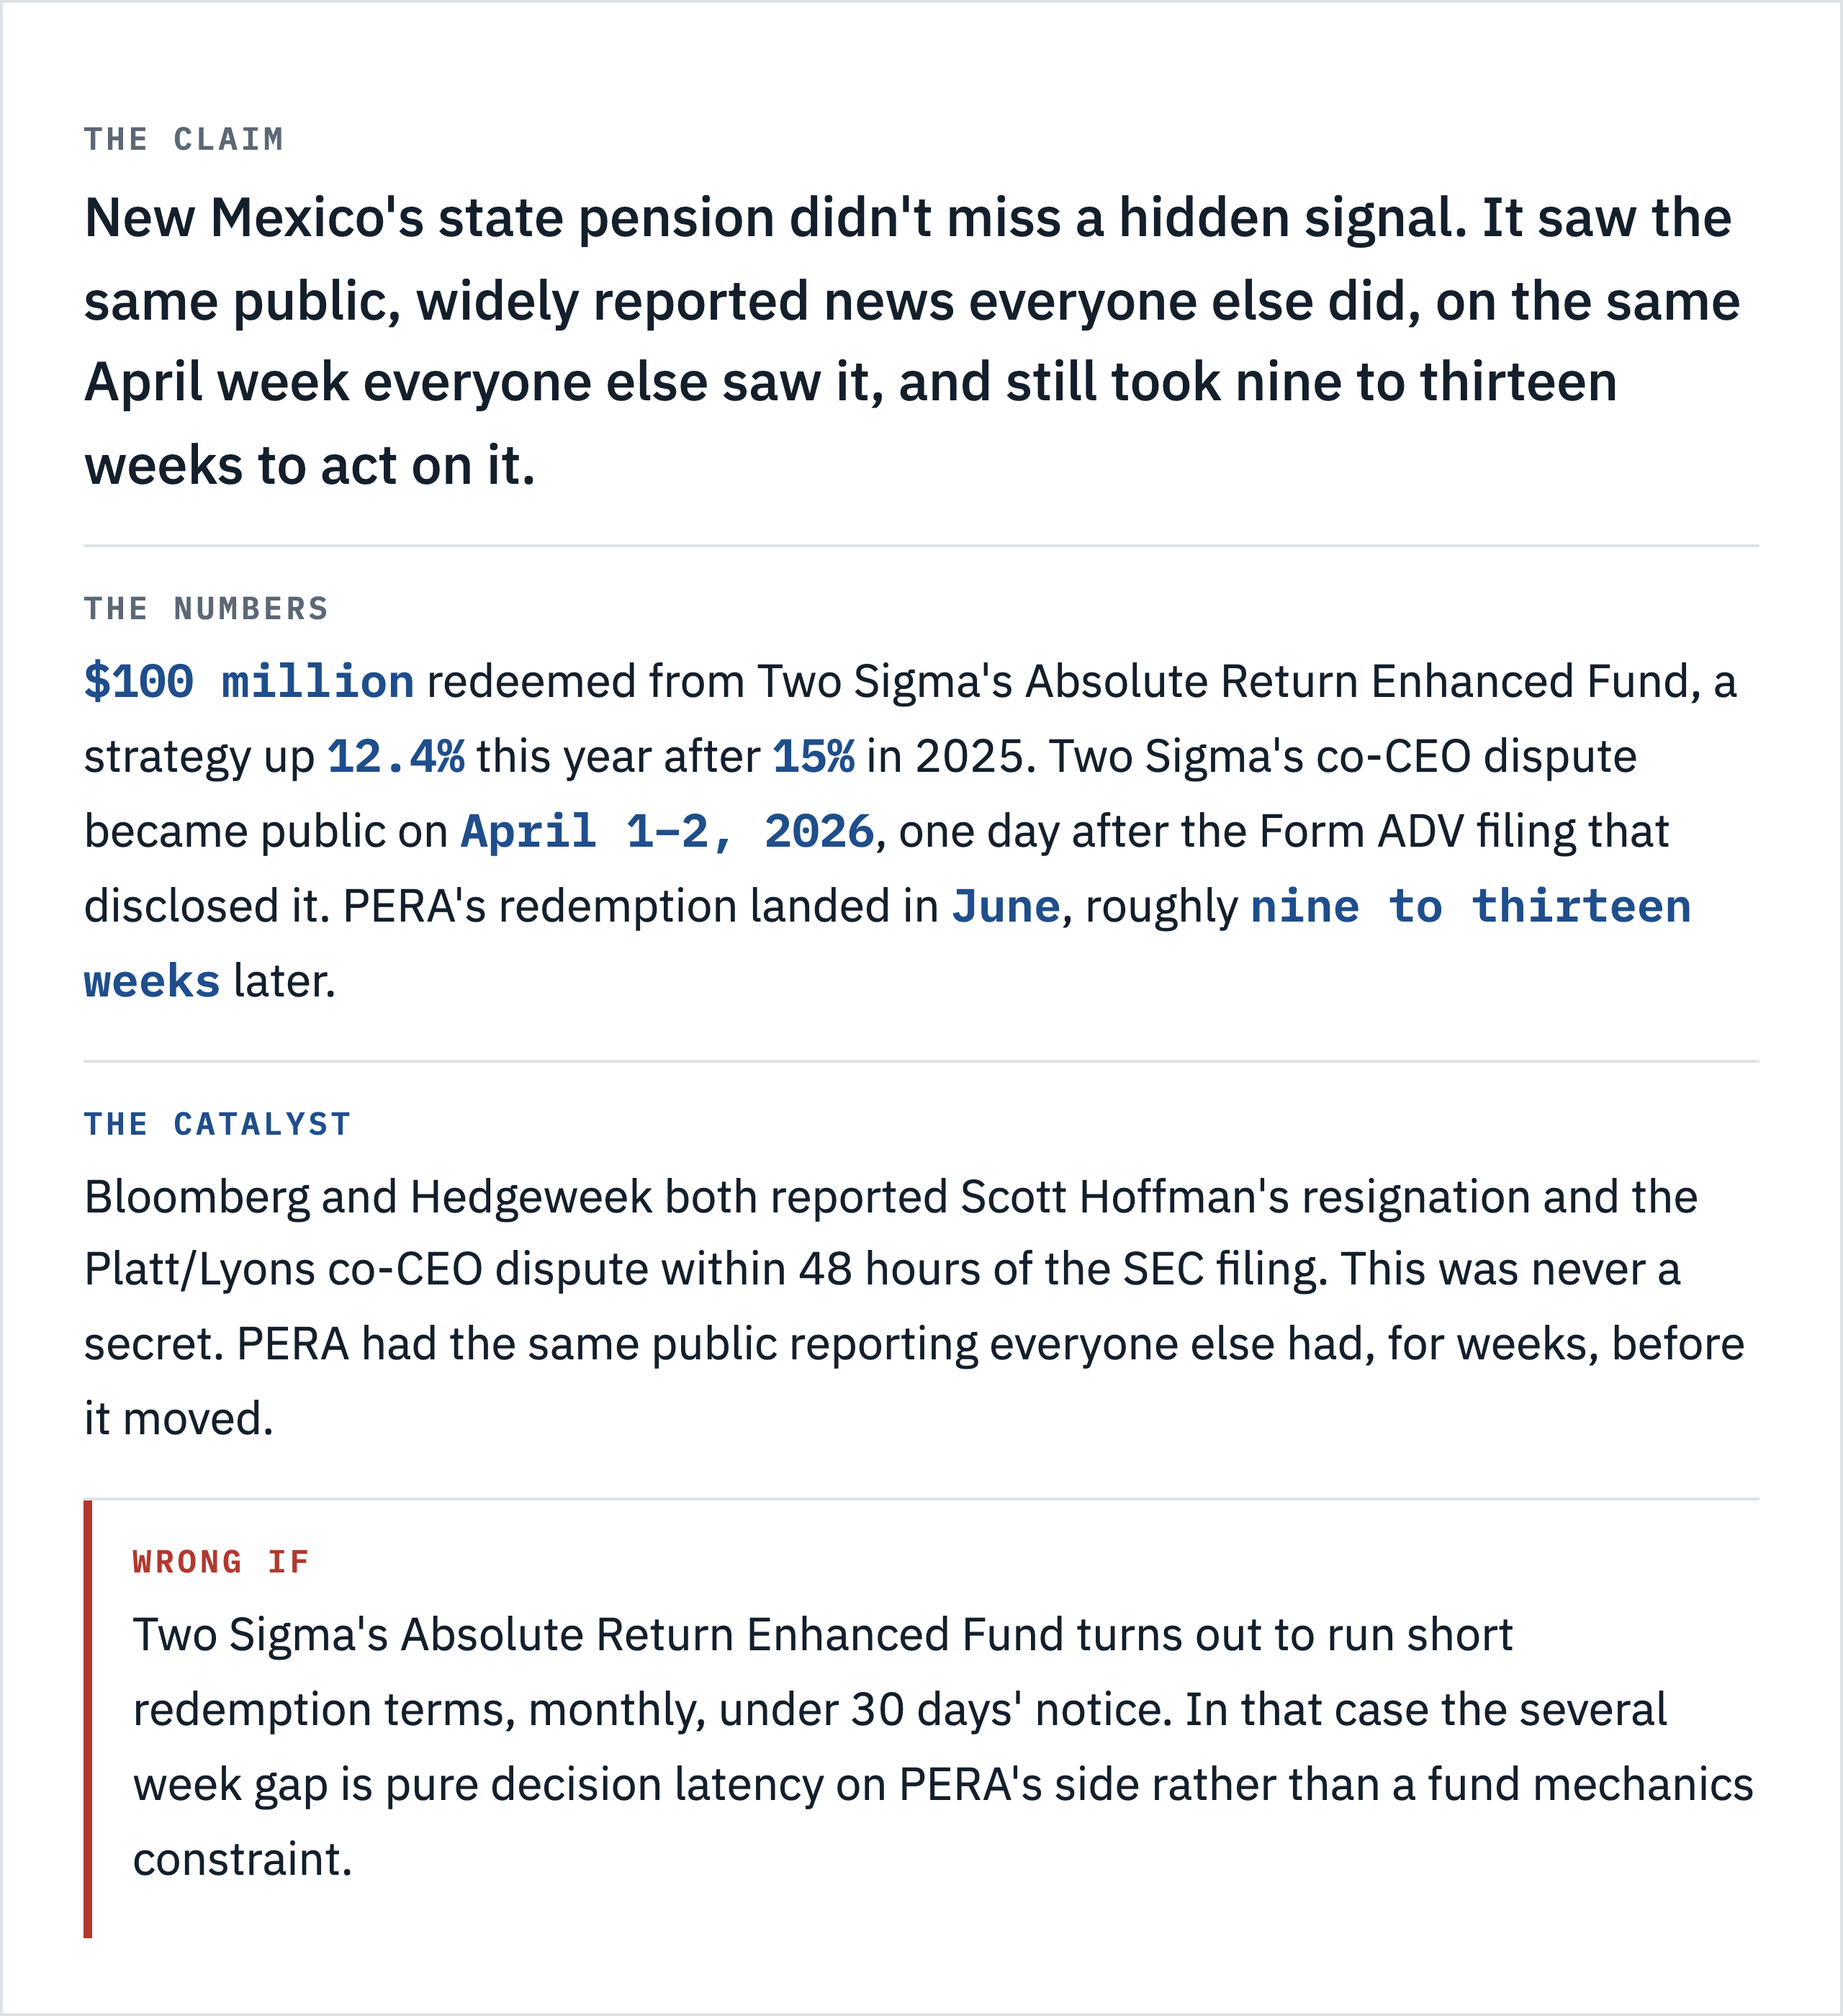The width and height of the screenshot is (1843, 2016).
Task: Click the highlighted word June
Action: 1005,906
